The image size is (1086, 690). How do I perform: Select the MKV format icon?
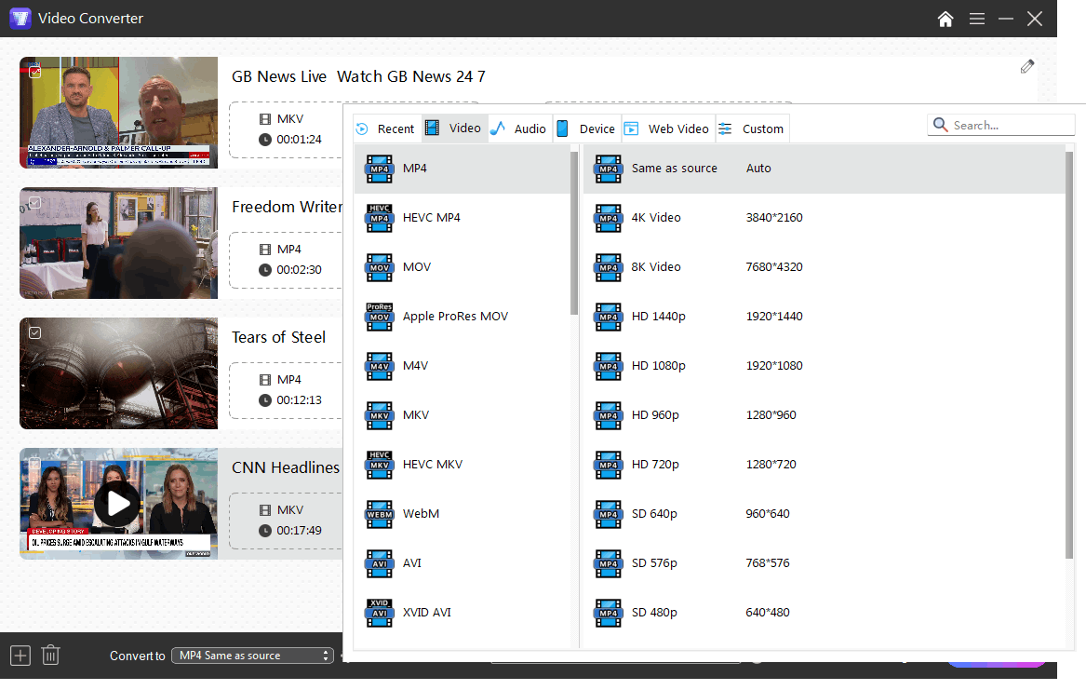379,415
